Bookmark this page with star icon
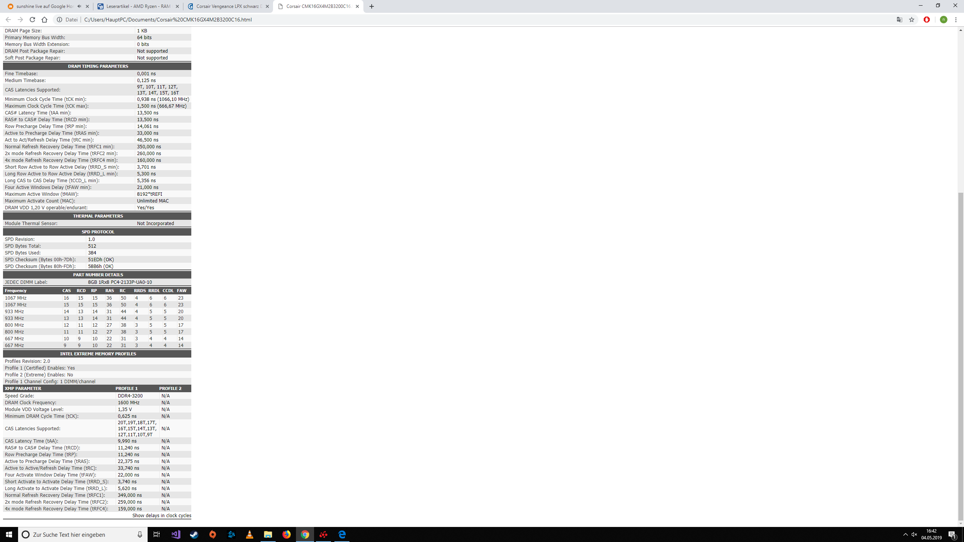The height and width of the screenshot is (542, 964). (912, 20)
